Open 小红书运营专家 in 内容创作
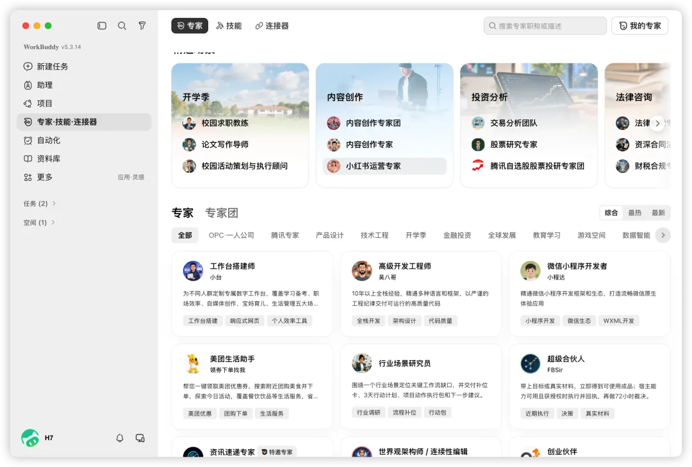692x467 pixels. click(384, 166)
